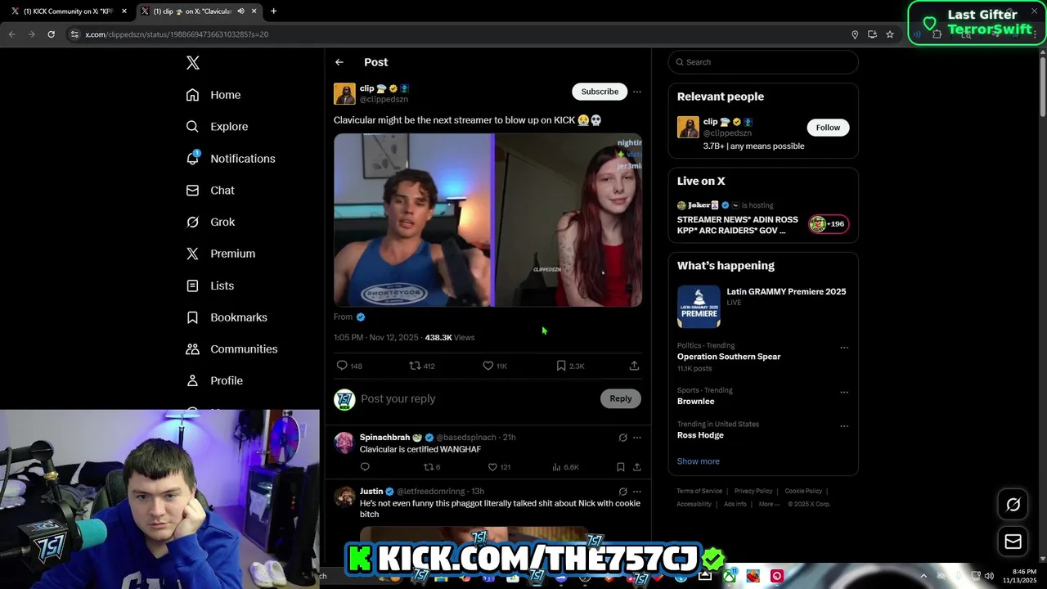The image size is (1047, 589).
Task: Play the Clavicular video clip
Action: click(488, 220)
